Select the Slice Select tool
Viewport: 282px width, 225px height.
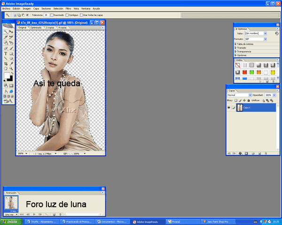tap(11, 37)
